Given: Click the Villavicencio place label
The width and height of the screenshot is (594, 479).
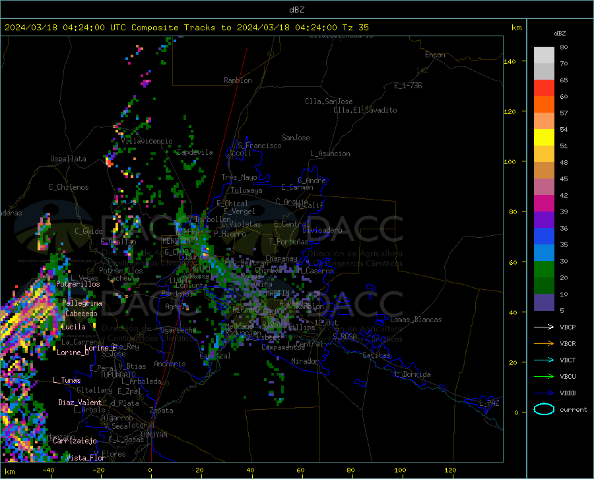Looking at the screenshot, I should pos(147,141).
